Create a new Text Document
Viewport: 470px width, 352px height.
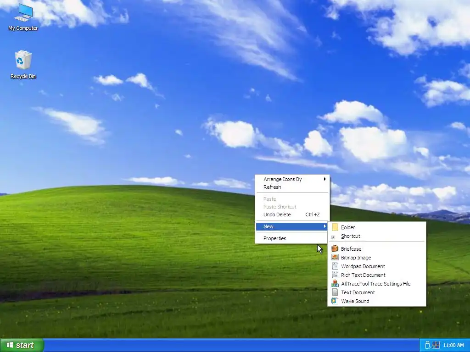click(x=377, y=292)
